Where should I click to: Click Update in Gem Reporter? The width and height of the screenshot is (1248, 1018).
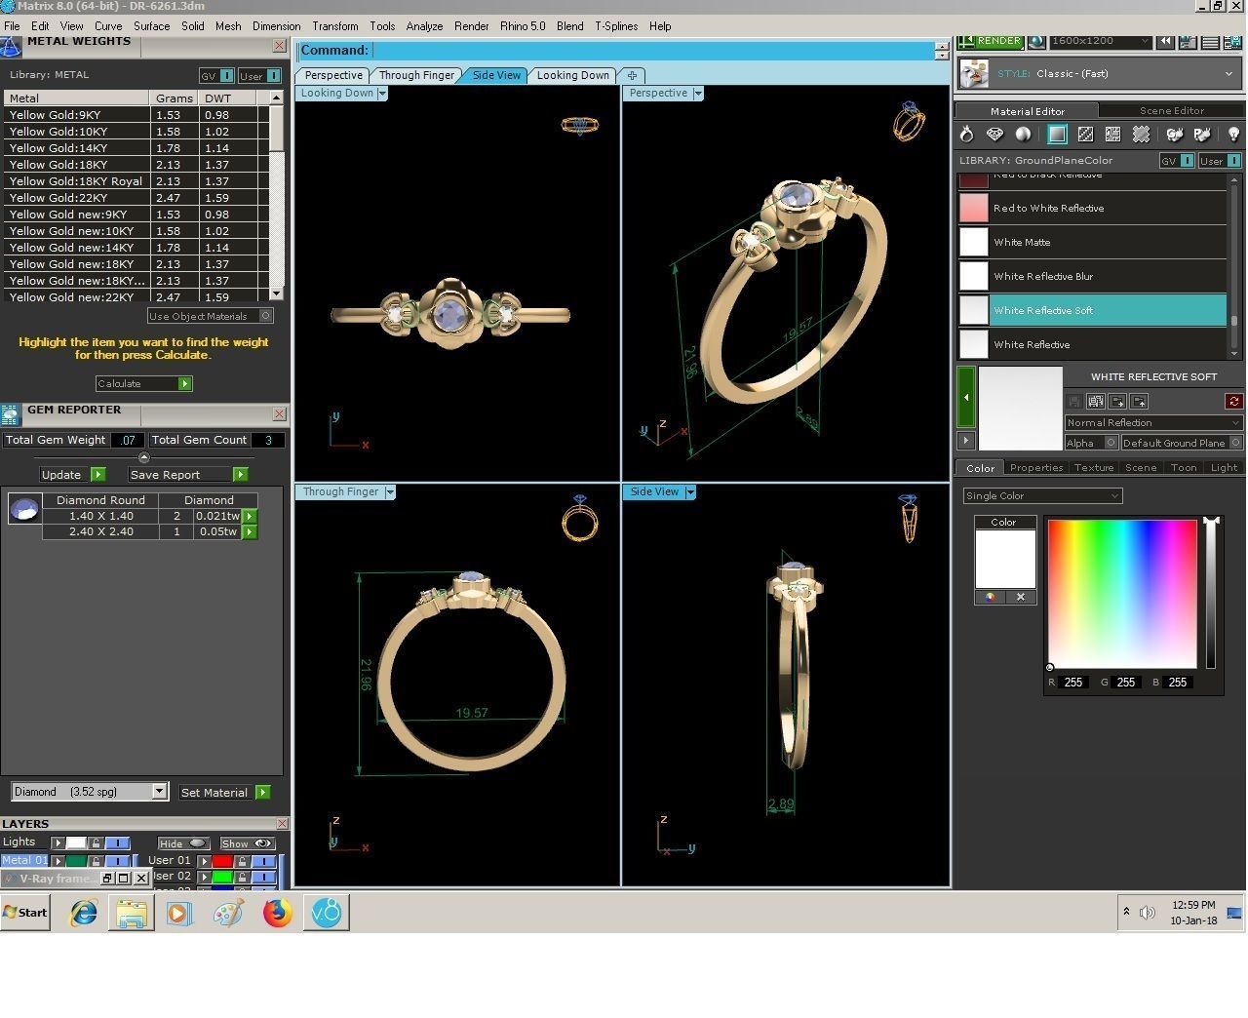(x=72, y=475)
